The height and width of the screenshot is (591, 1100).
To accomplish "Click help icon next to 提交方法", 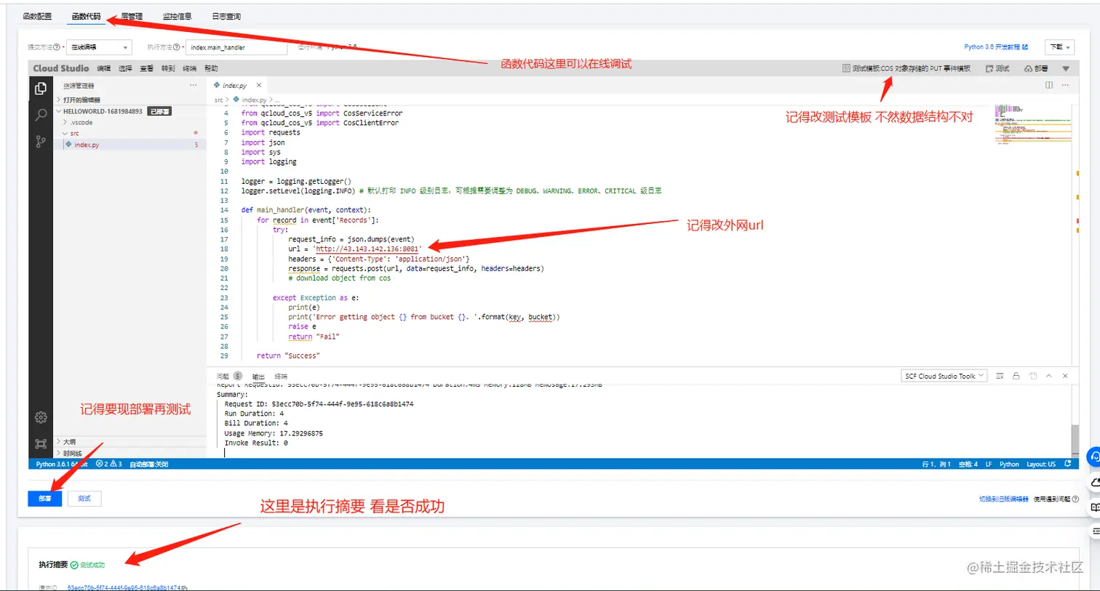I will [57, 47].
